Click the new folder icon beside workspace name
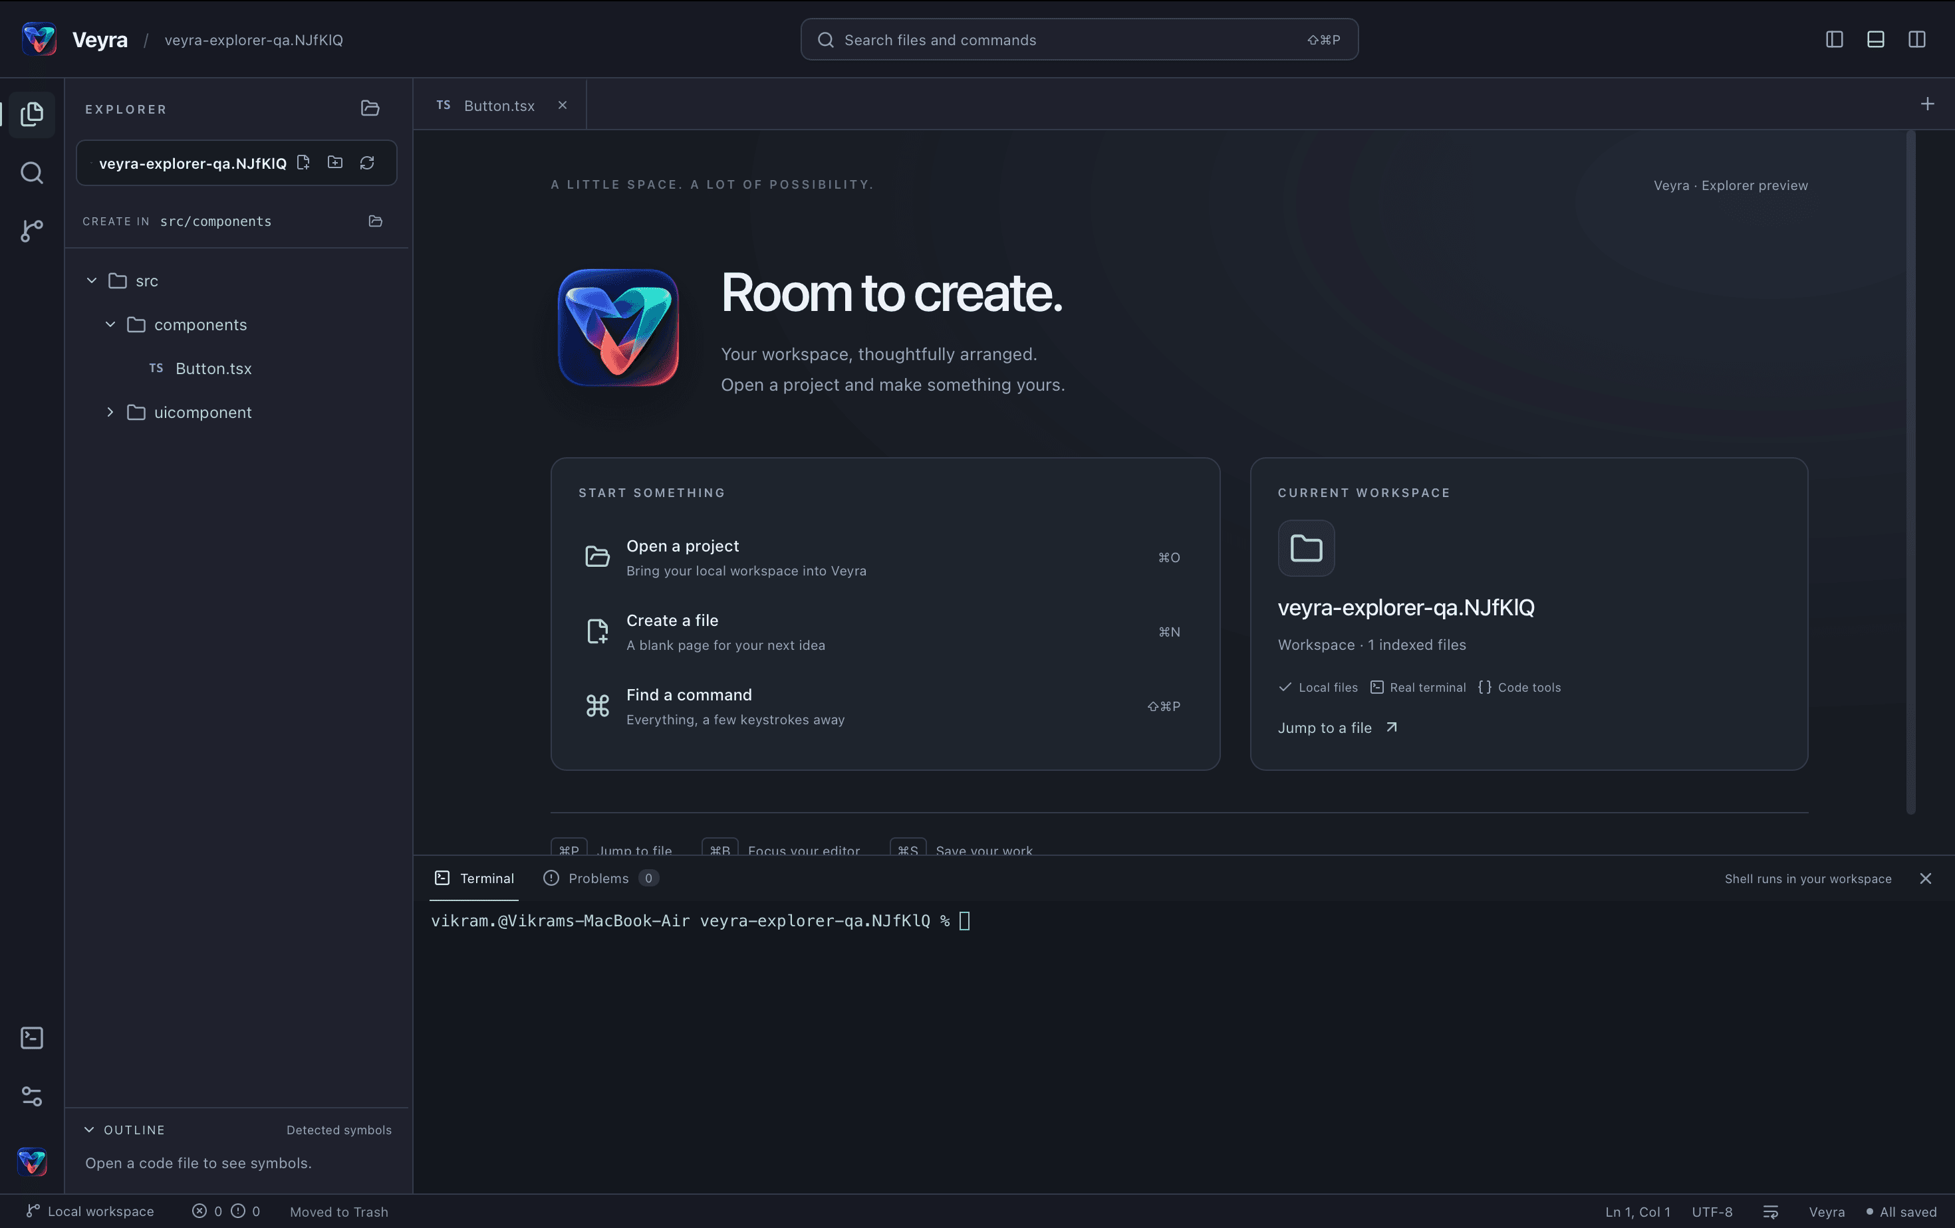This screenshot has height=1228, width=1955. pos(335,162)
